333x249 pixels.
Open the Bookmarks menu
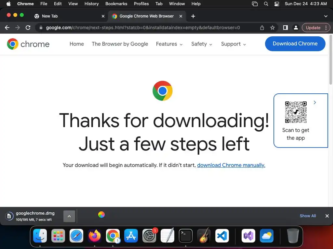(x=116, y=4)
